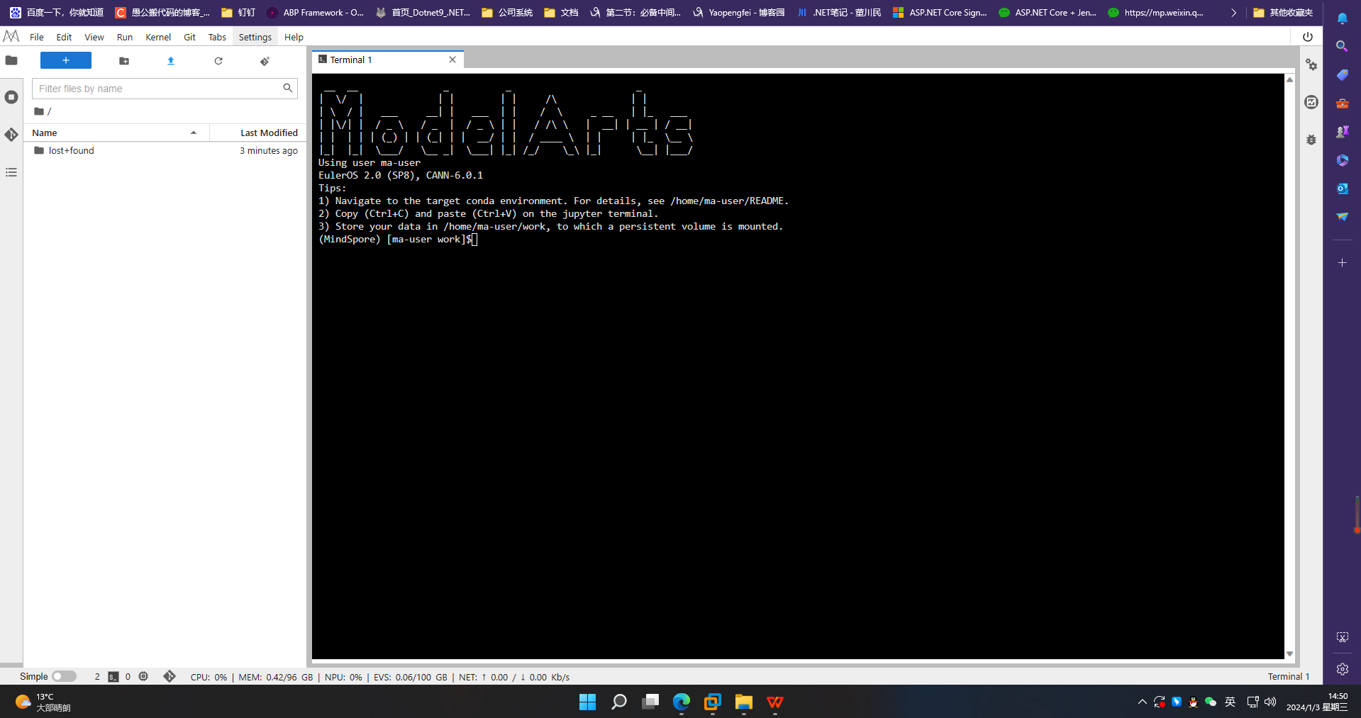The image size is (1361, 718).
Task: Open the Running Terminals and Kernels panel
Action: [11, 97]
